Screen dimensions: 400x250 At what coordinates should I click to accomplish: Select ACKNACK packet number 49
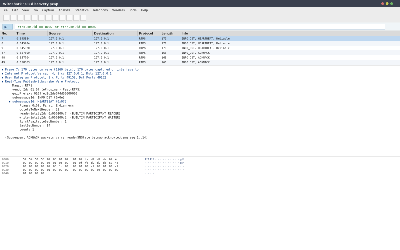[200, 62]
